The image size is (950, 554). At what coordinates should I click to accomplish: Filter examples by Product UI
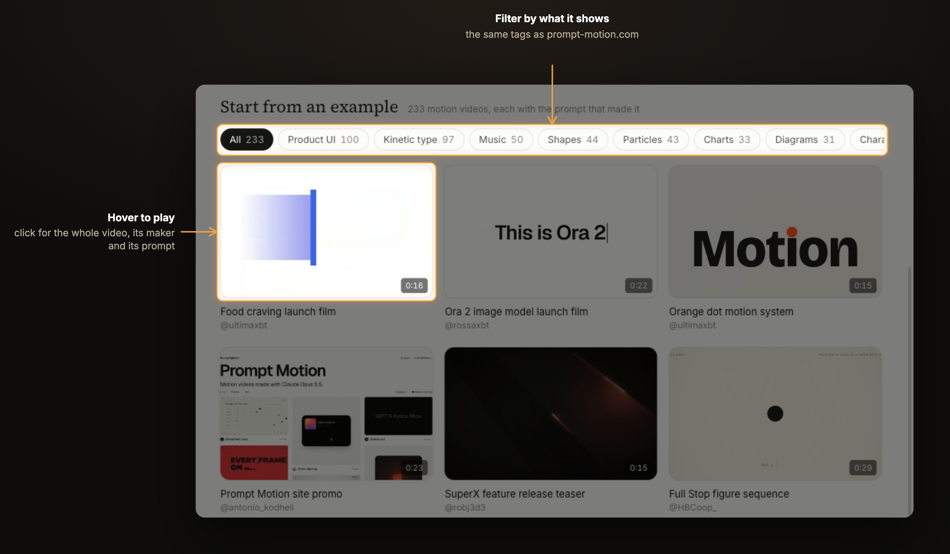coord(323,139)
